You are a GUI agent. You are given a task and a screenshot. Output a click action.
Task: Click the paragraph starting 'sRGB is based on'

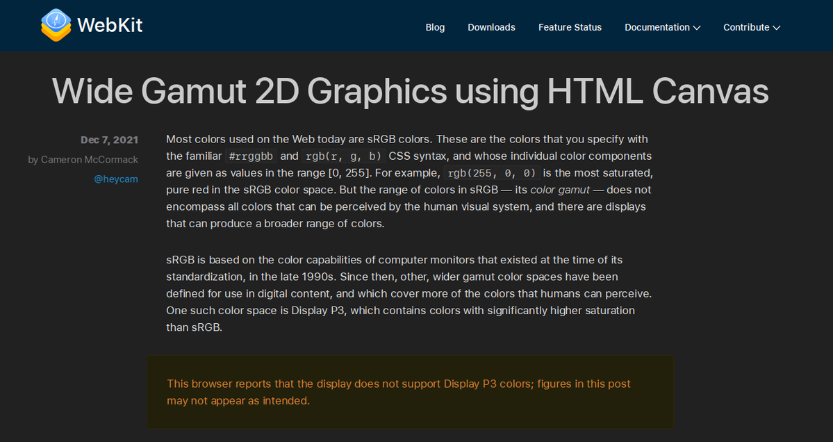pyautogui.click(x=409, y=294)
